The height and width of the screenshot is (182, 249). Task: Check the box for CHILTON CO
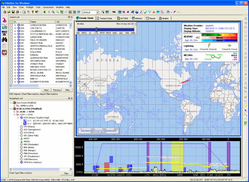coord(12,28)
